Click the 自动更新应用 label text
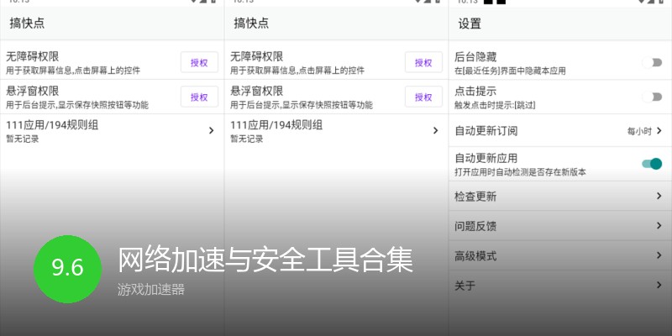 tap(486, 158)
